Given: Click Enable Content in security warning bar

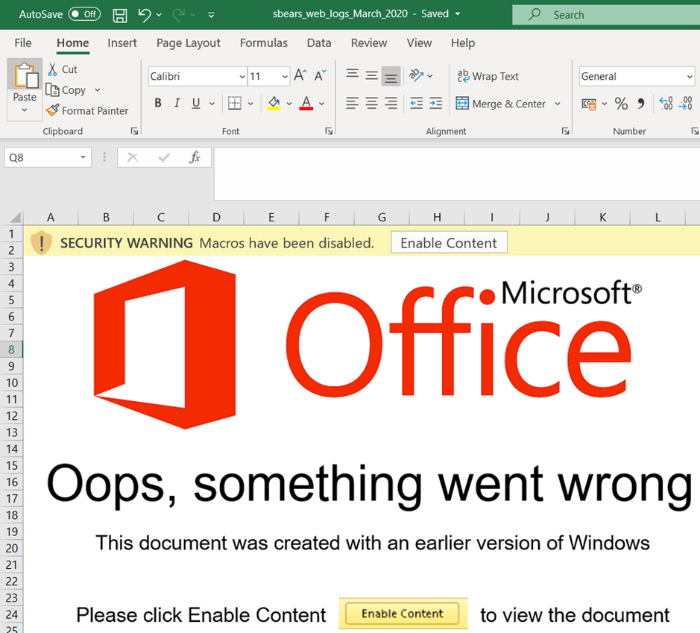Looking at the screenshot, I should pyautogui.click(x=449, y=243).
